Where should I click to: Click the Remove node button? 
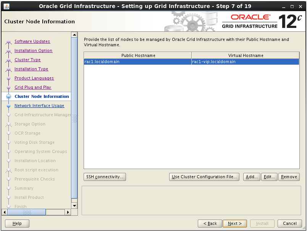coord(289,177)
